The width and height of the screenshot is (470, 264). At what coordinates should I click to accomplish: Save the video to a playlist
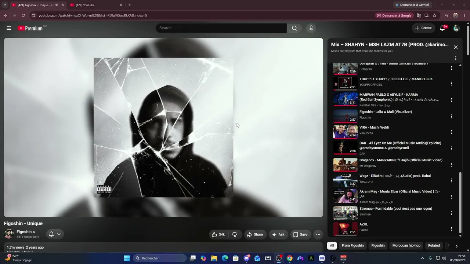(300, 235)
